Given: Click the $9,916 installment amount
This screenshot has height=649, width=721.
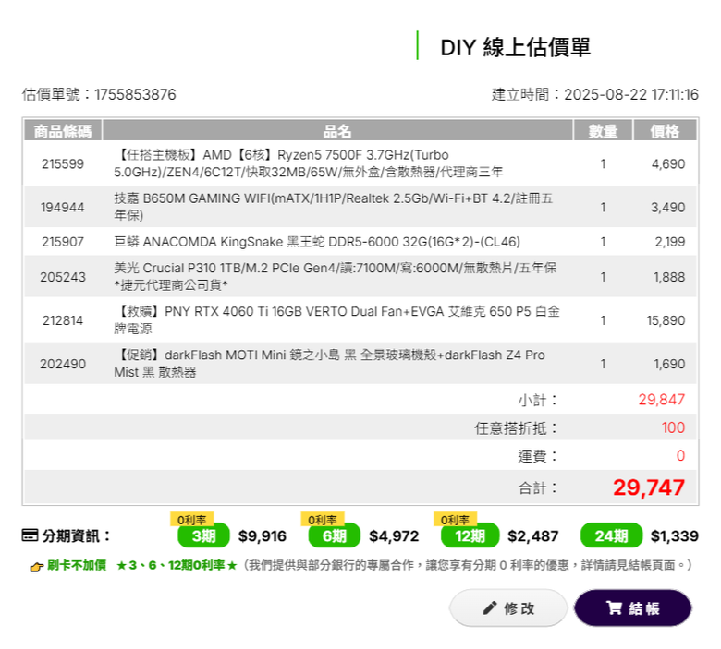Looking at the screenshot, I should tap(263, 536).
